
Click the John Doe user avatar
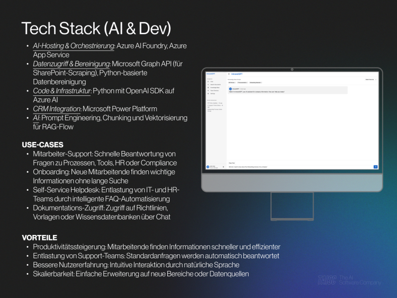[207, 167]
